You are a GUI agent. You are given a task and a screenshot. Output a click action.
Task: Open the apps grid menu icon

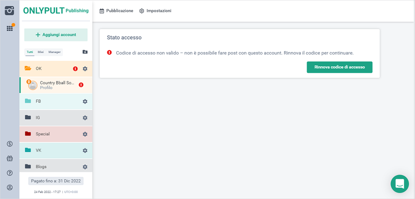[x=9, y=29]
